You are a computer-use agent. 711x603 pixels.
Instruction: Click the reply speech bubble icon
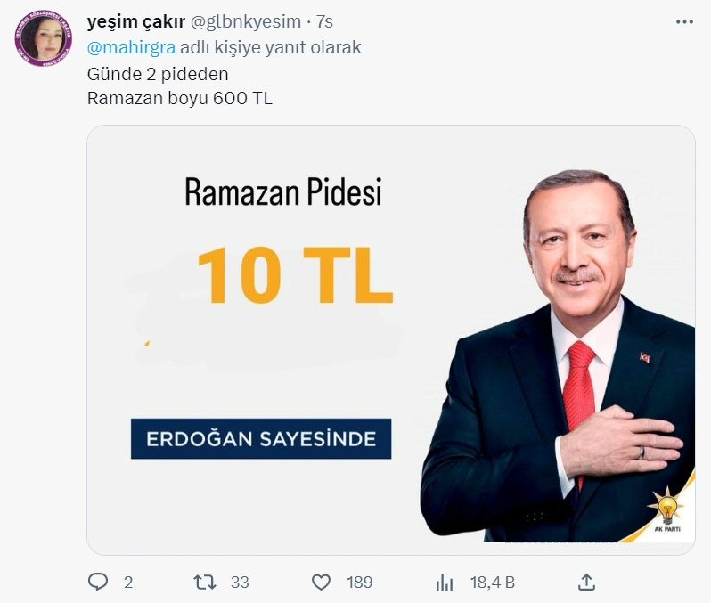point(97,582)
